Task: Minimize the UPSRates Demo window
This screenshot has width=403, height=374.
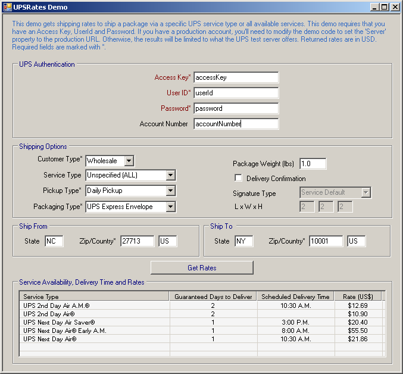Action: click(x=375, y=7)
